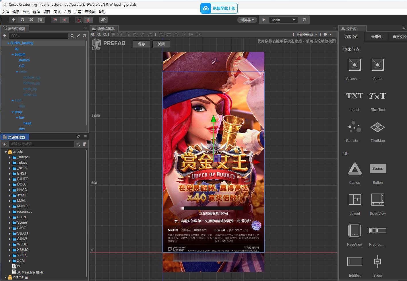The width and height of the screenshot is (407, 281).
Task: Toggle the 3D view mode
Action: [103, 20]
